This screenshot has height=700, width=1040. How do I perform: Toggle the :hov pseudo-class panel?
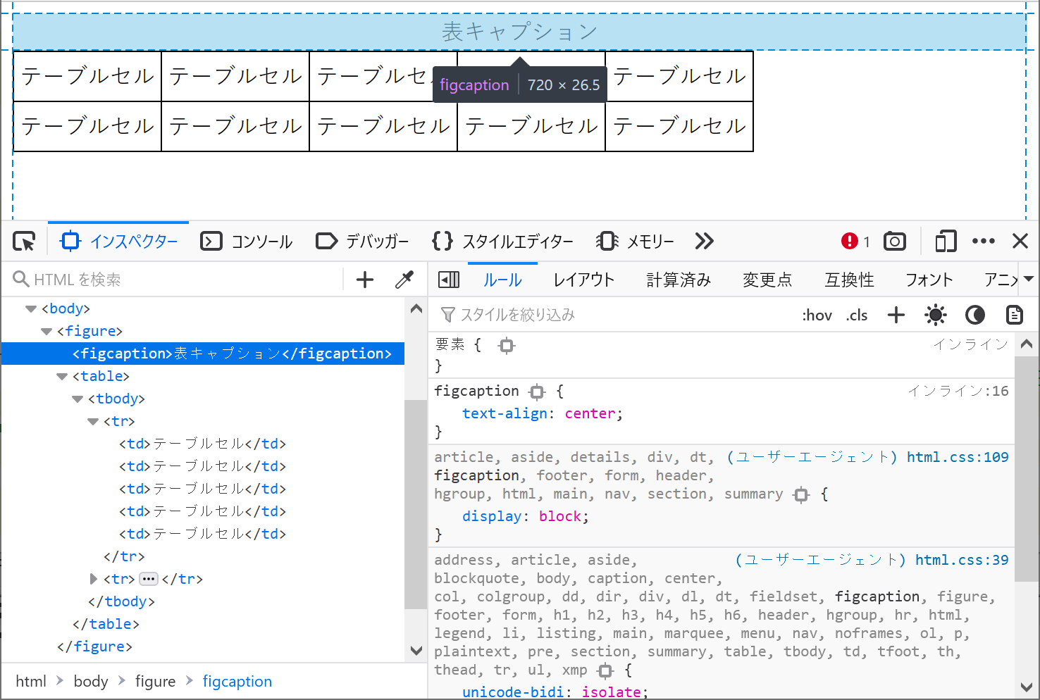[817, 315]
